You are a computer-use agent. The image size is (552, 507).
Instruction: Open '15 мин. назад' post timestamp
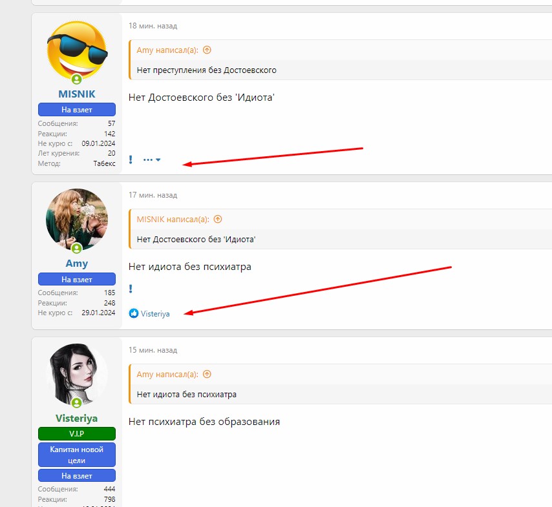coord(153,350)
